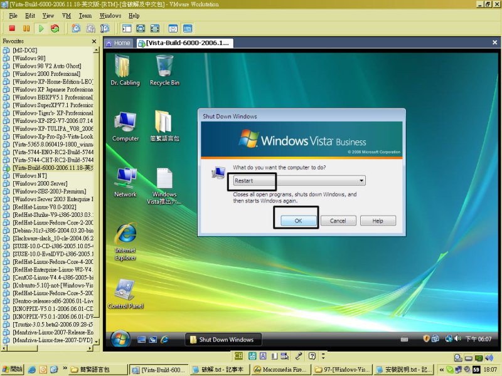The height and width of the screenshot is (376, 502).
Task: Click the Computer desktop icon
Action: tap(125, 127)
